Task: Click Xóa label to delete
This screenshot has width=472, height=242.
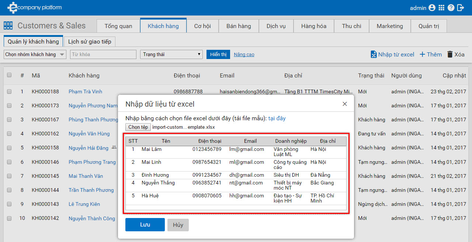Action: (459, 54)
